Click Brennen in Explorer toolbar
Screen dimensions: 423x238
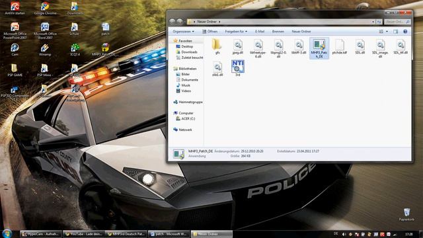(278, 32)
